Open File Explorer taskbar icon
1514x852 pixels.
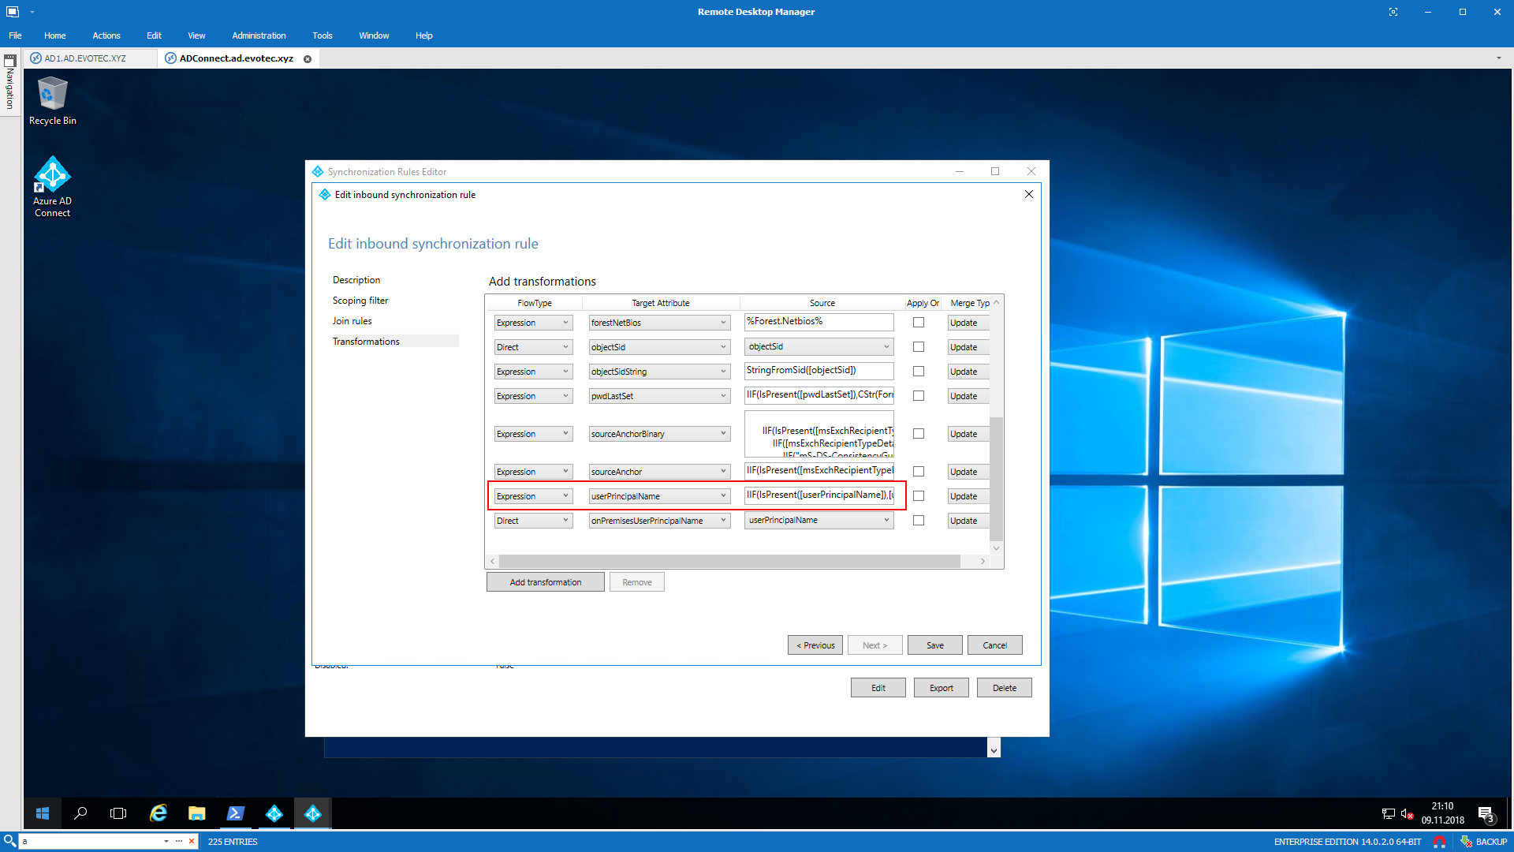tap(196, 813)
